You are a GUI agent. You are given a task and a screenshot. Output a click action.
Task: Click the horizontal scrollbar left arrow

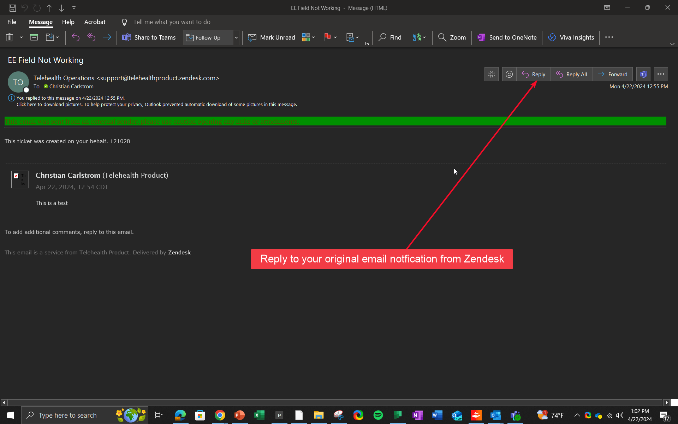[x=4, y=402]
